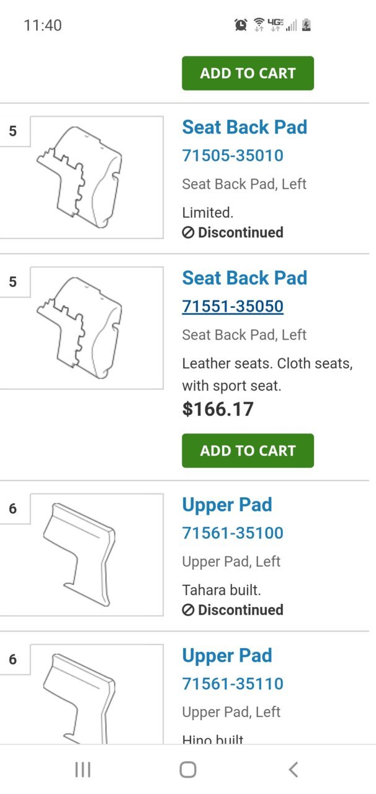Open underlined part number 71551-35050 link

coord(233,306)
